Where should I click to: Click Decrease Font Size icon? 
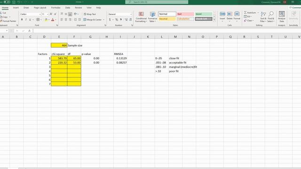[55, 14]
